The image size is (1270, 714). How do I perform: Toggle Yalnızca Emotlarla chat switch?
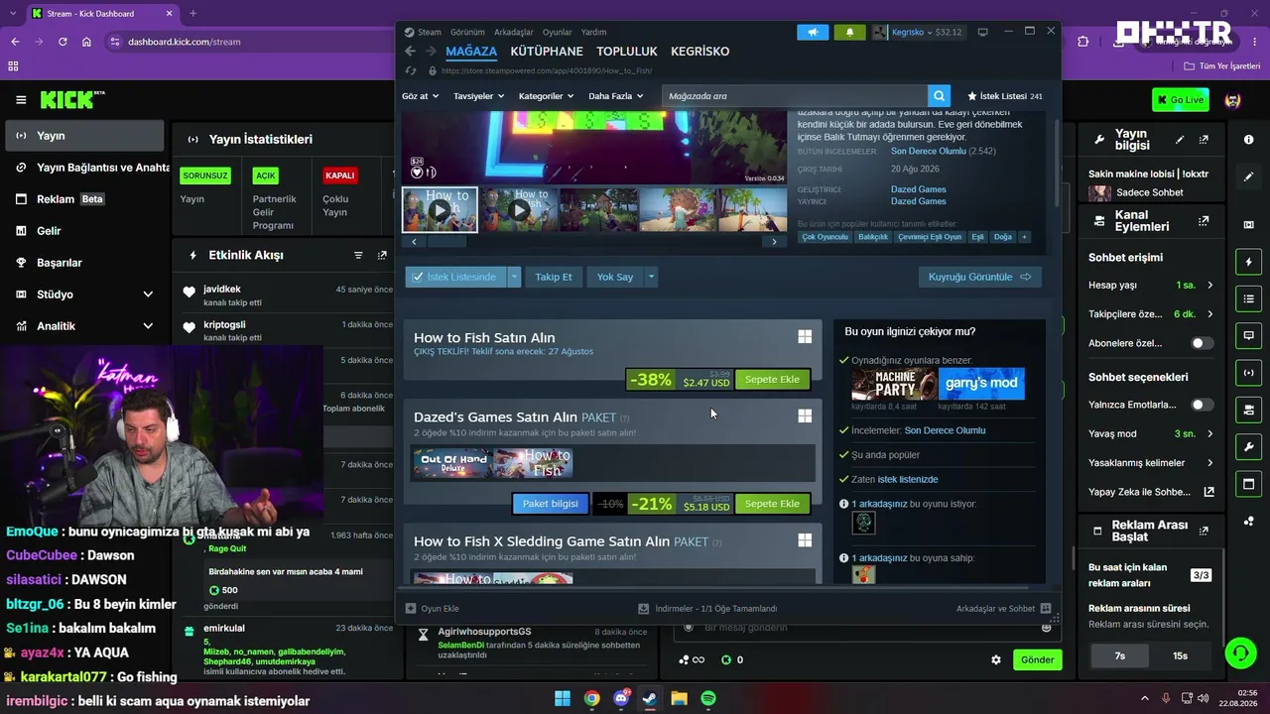pyautogui.click(x=1202, y=405)
